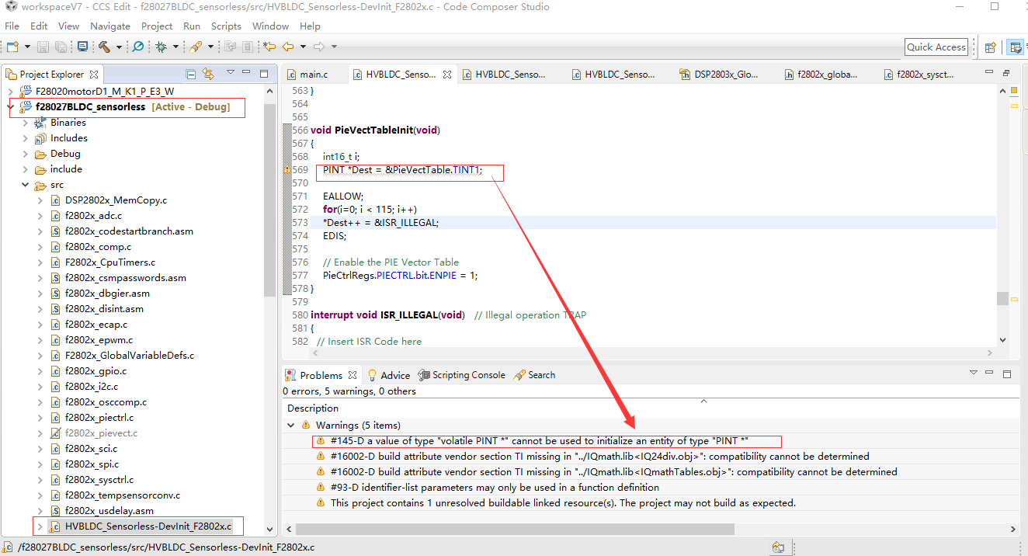The image size is (1028, 556).
Task: Select HVBLDC_Sensorless-DevInit_F2802x.c in the tree
Action: [x=148, y=526]
